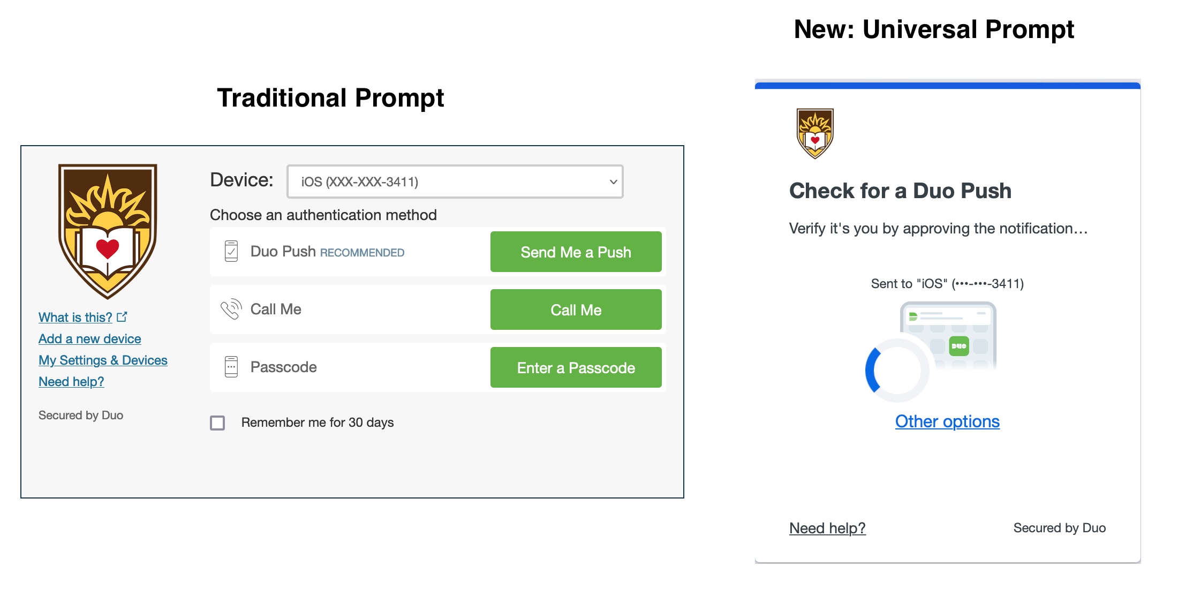Viewport: 1178px width, 589px height.
Task: Click Enter a Passcode button
Action: coord(576,367)
